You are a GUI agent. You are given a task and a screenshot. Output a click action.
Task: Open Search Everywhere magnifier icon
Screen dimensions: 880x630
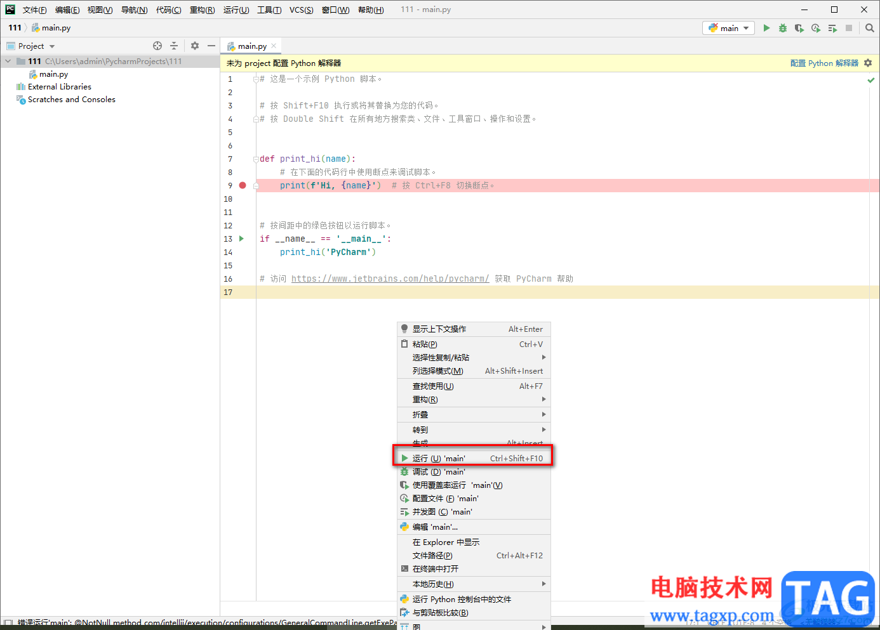[x=870, y=28]
